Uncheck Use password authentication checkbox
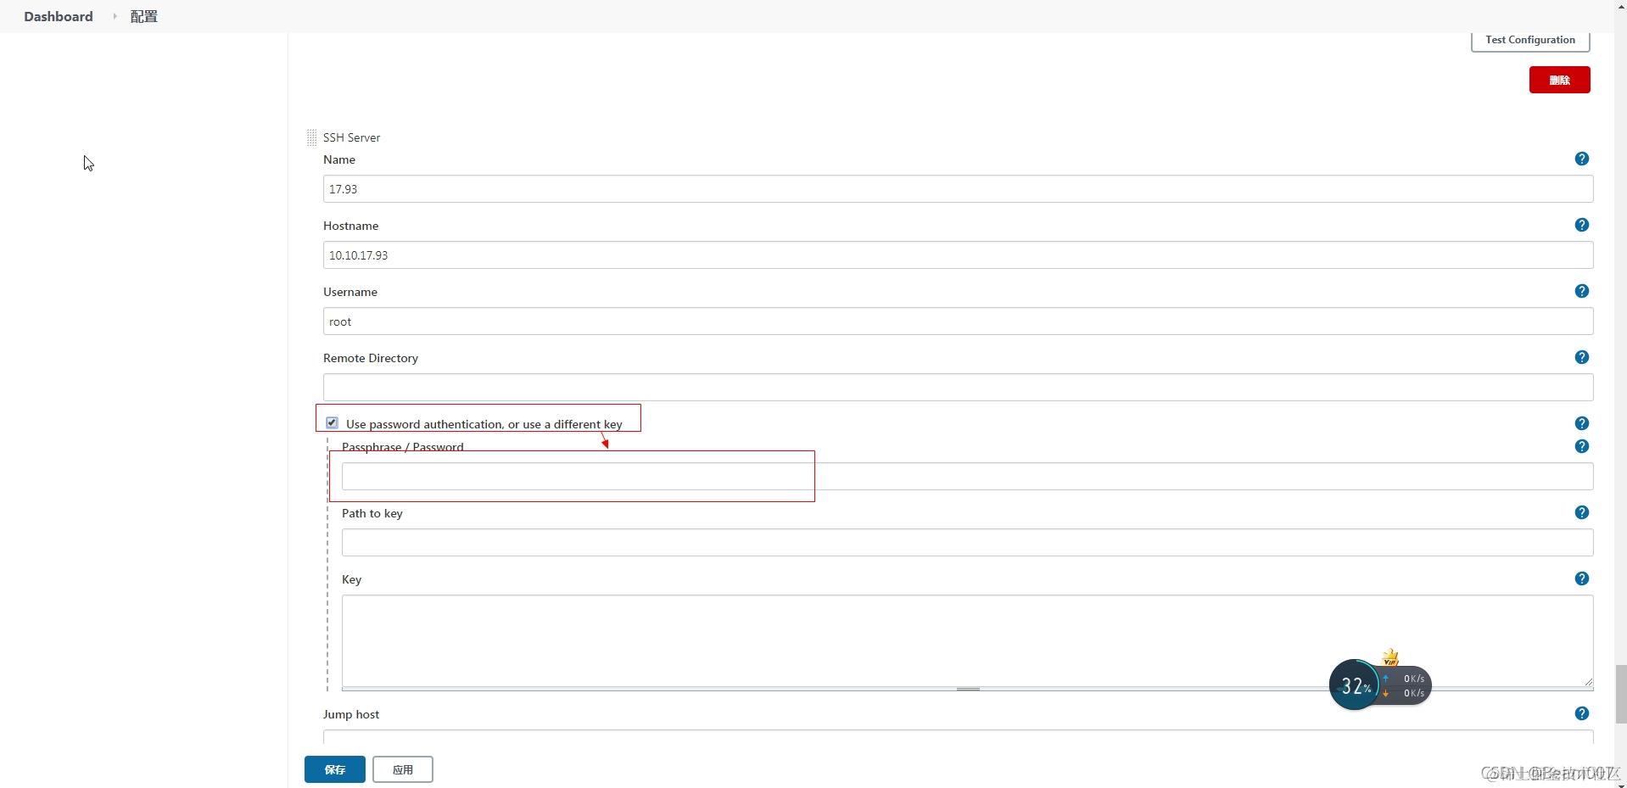The height and width of the screenshot is (788, 1627). (x=332, y=422)
